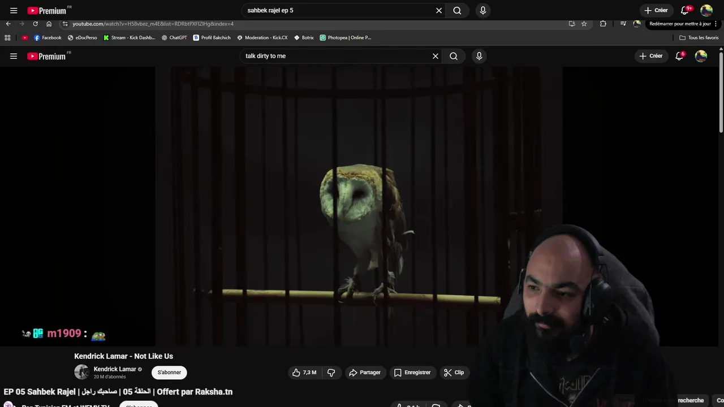Run the search for 'talk dirty to me'

point(454,56)
